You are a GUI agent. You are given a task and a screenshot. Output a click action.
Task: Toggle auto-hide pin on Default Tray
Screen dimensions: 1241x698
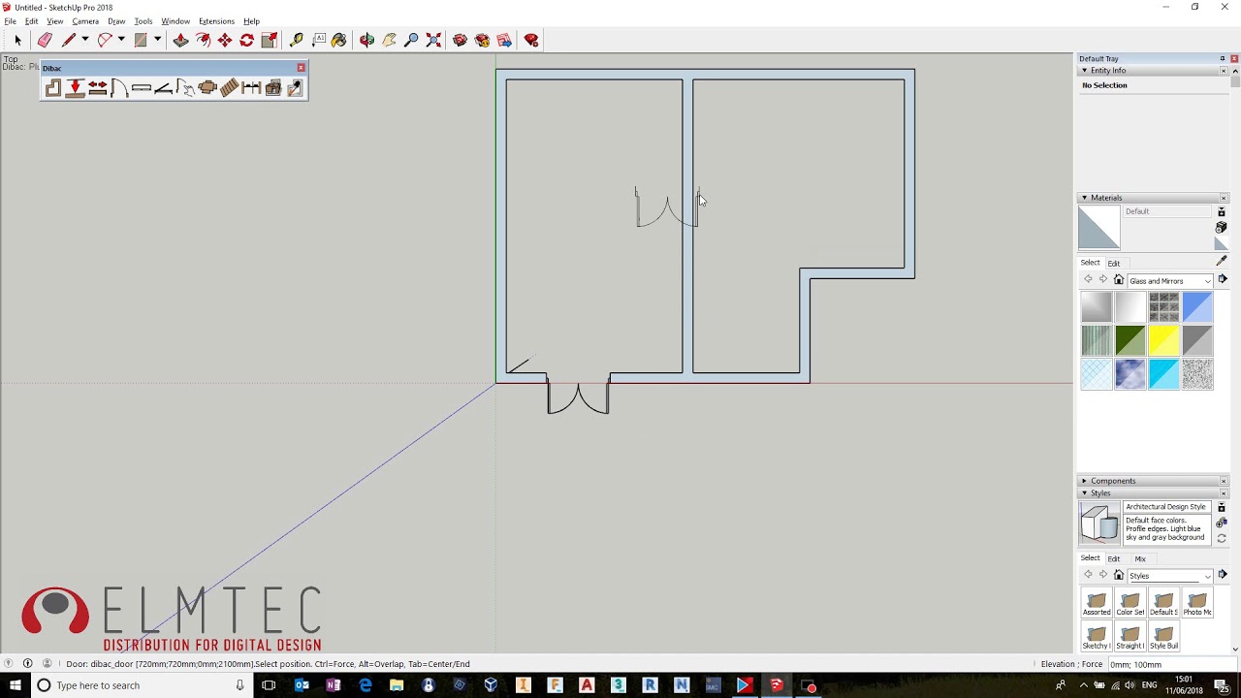[1222, 59]
